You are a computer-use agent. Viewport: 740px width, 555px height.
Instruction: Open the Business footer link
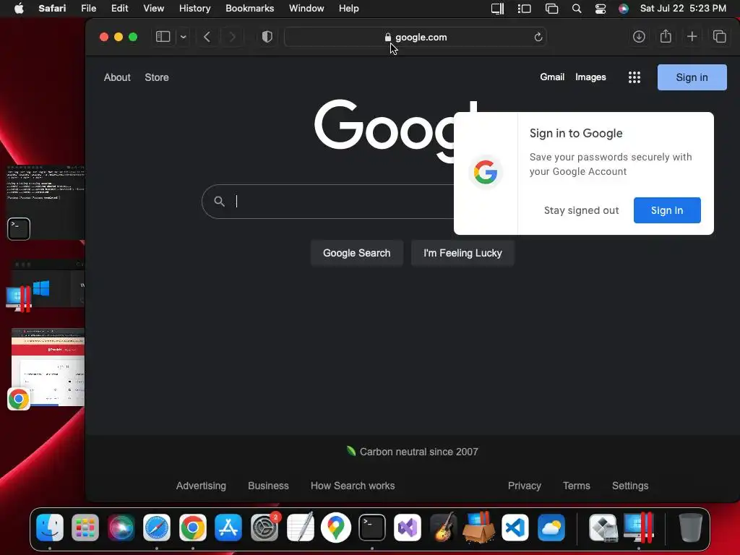268,486
